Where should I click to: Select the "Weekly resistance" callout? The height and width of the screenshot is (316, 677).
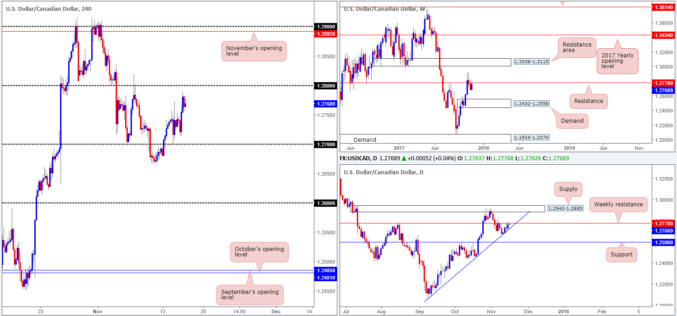click(618, 204)
